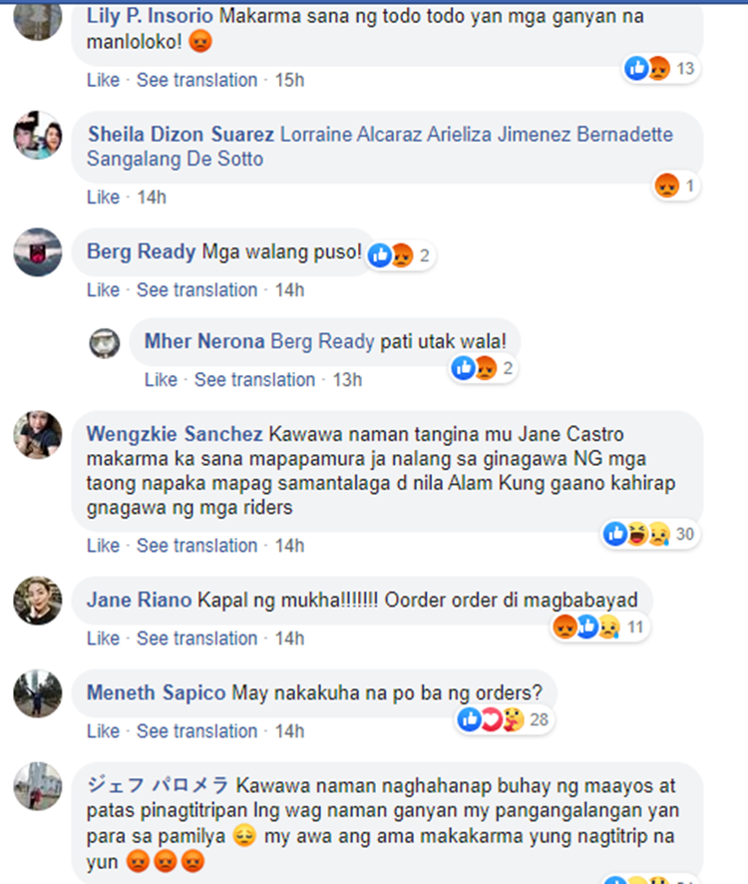This screenshot has height=884, width=748.
Task: Click the 14h timestamp on Meneth Sapico's comment
Action: (290, 731)
